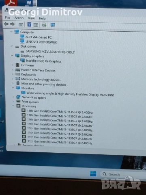Open the Word document desktop icon
Image resolution: width=146 pixels, height=195 pixels.
pyautogui.click(x=31, y=3)
